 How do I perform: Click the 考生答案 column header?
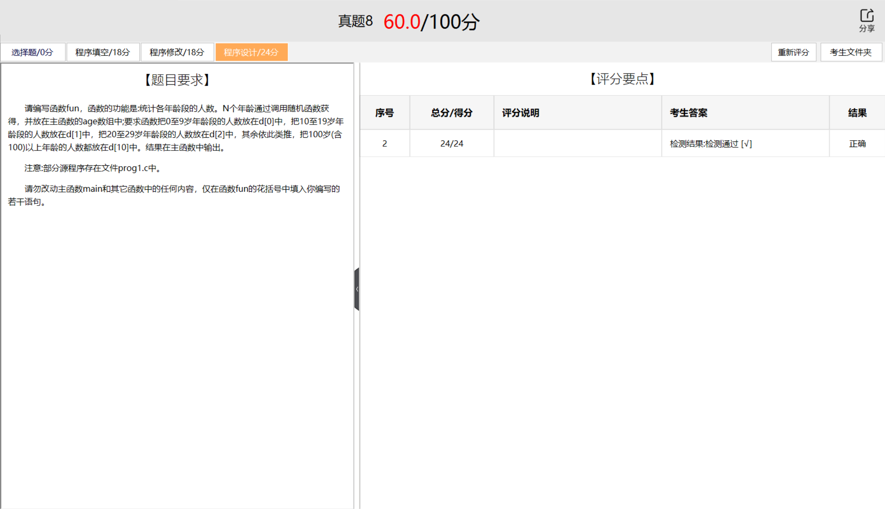coord(745,112)
